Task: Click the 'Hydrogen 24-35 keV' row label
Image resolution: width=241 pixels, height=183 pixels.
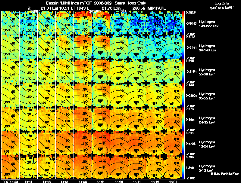Action: click(207, 120)
